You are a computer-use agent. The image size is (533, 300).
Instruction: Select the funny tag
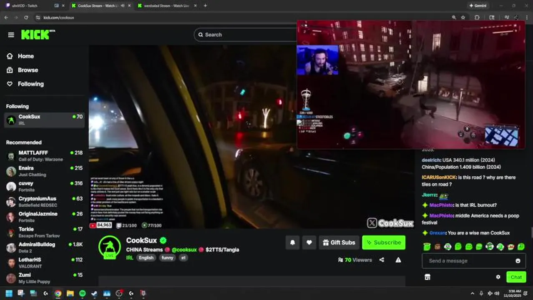167,258
